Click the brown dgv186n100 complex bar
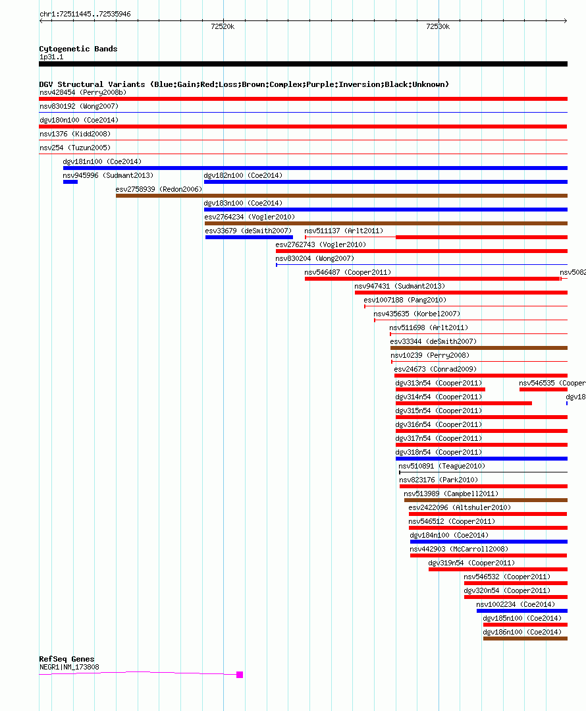This screenshot has height=711, width=586. (525, 639)
